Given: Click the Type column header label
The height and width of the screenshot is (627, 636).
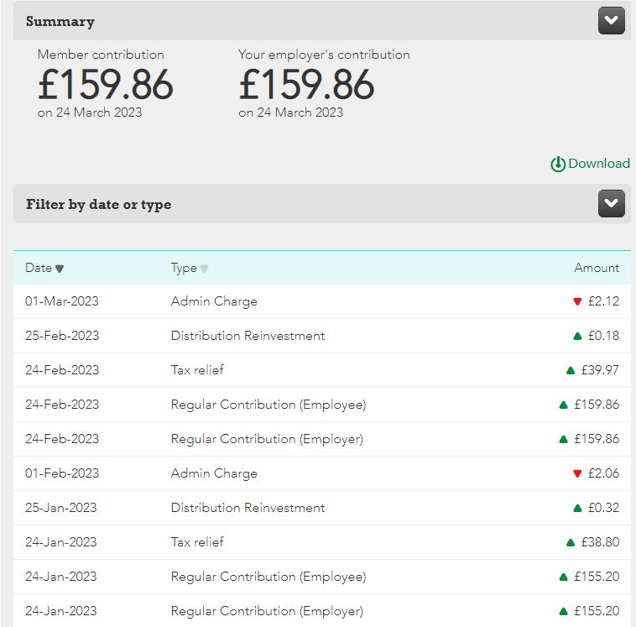Looking at the screenshot, I should click(183, 268).
